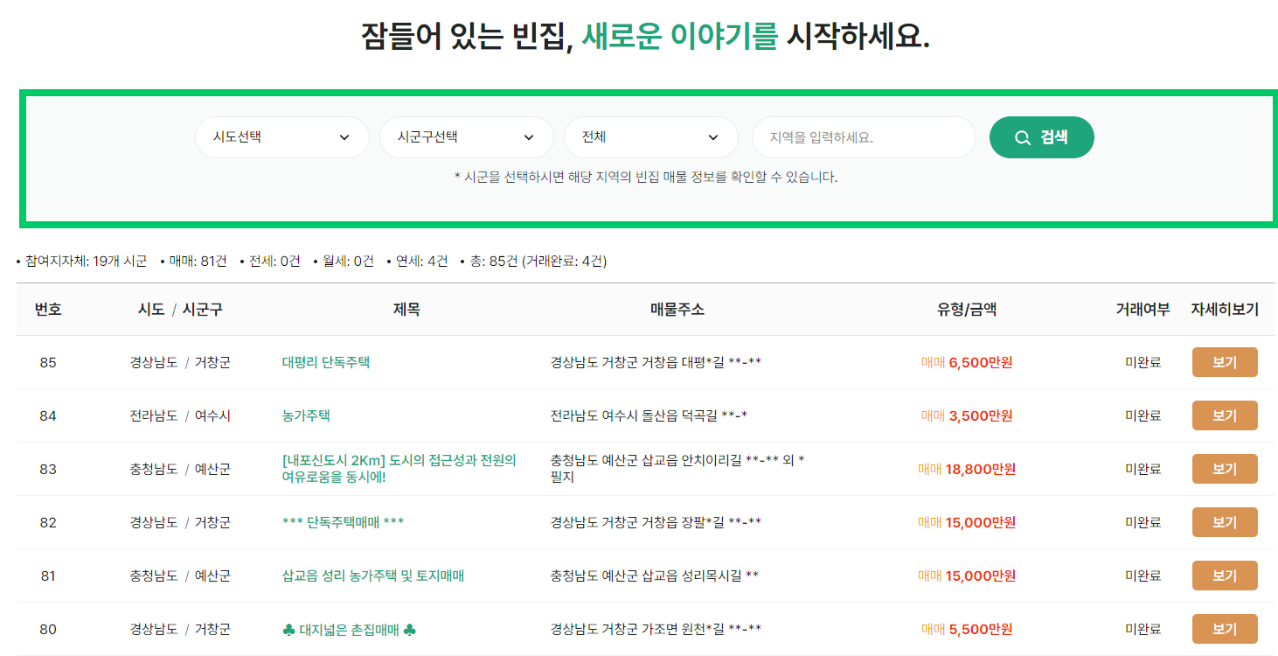
Task: Click 보기 for listing number 85
Action: click(x=1224, y=361)
